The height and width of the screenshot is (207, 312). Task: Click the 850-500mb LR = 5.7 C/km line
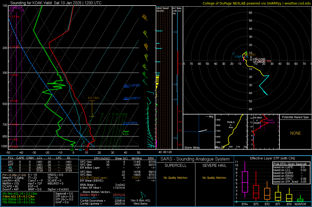19,199
